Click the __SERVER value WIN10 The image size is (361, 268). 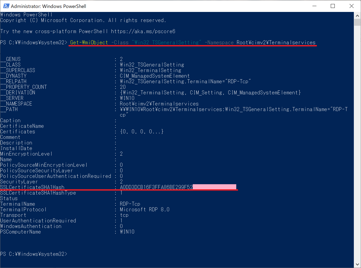(x=127, y=98)
